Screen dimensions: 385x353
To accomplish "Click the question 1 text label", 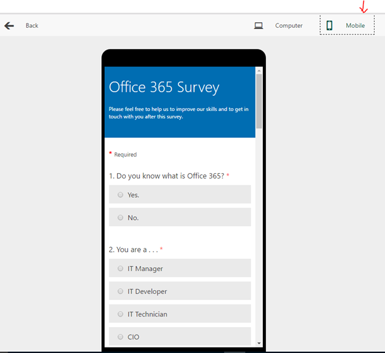I will [x=167, y=176].
